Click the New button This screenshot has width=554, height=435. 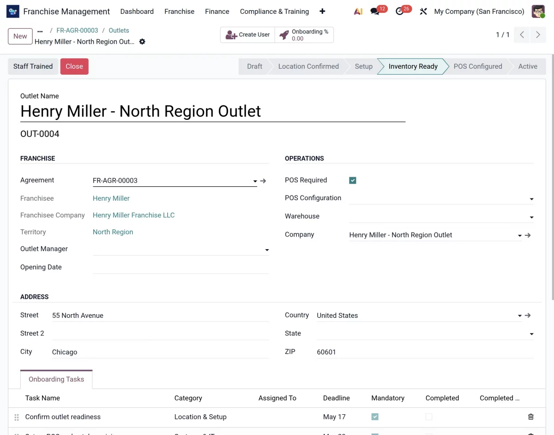pyautogui.click(x=20, y=36)
